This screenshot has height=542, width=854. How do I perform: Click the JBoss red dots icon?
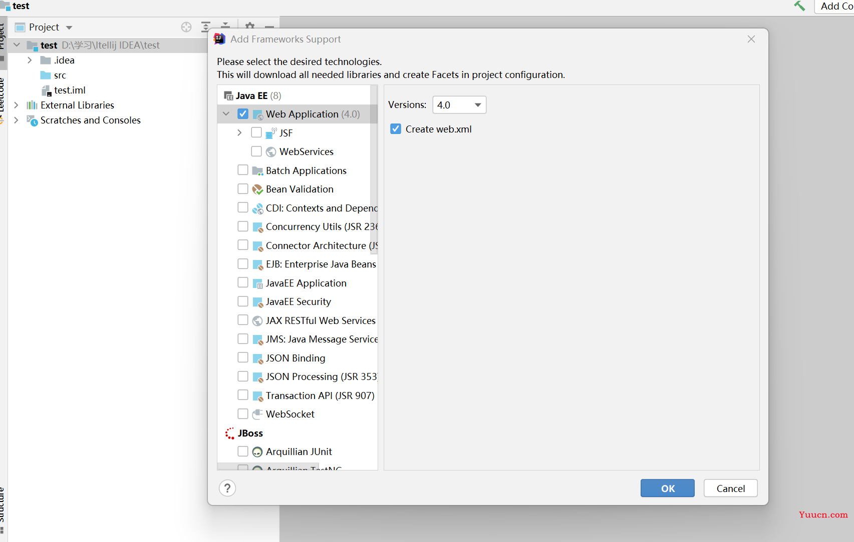coord(229,433)
